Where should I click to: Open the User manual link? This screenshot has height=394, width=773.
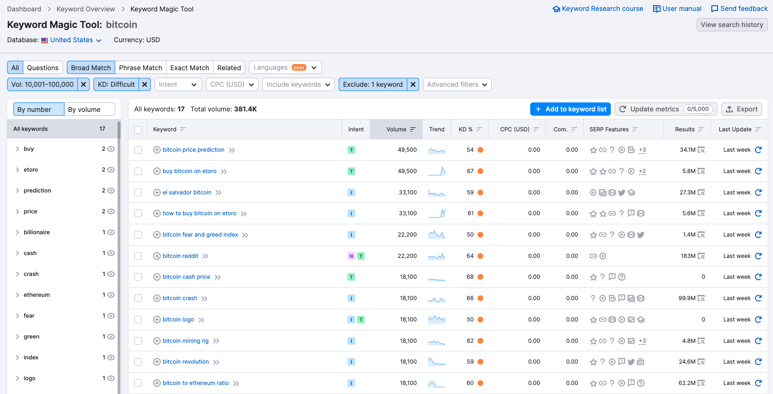click(x=677, y=9)
